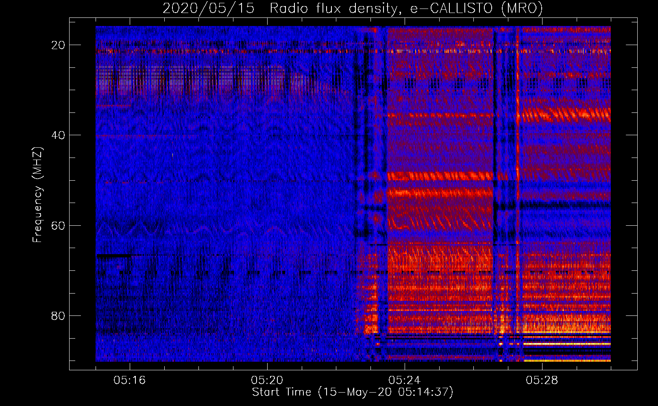Click the "Frequency (MHZ)" y-axis label
The width and height of the screenshot is (658, 406).
point(37,195)
